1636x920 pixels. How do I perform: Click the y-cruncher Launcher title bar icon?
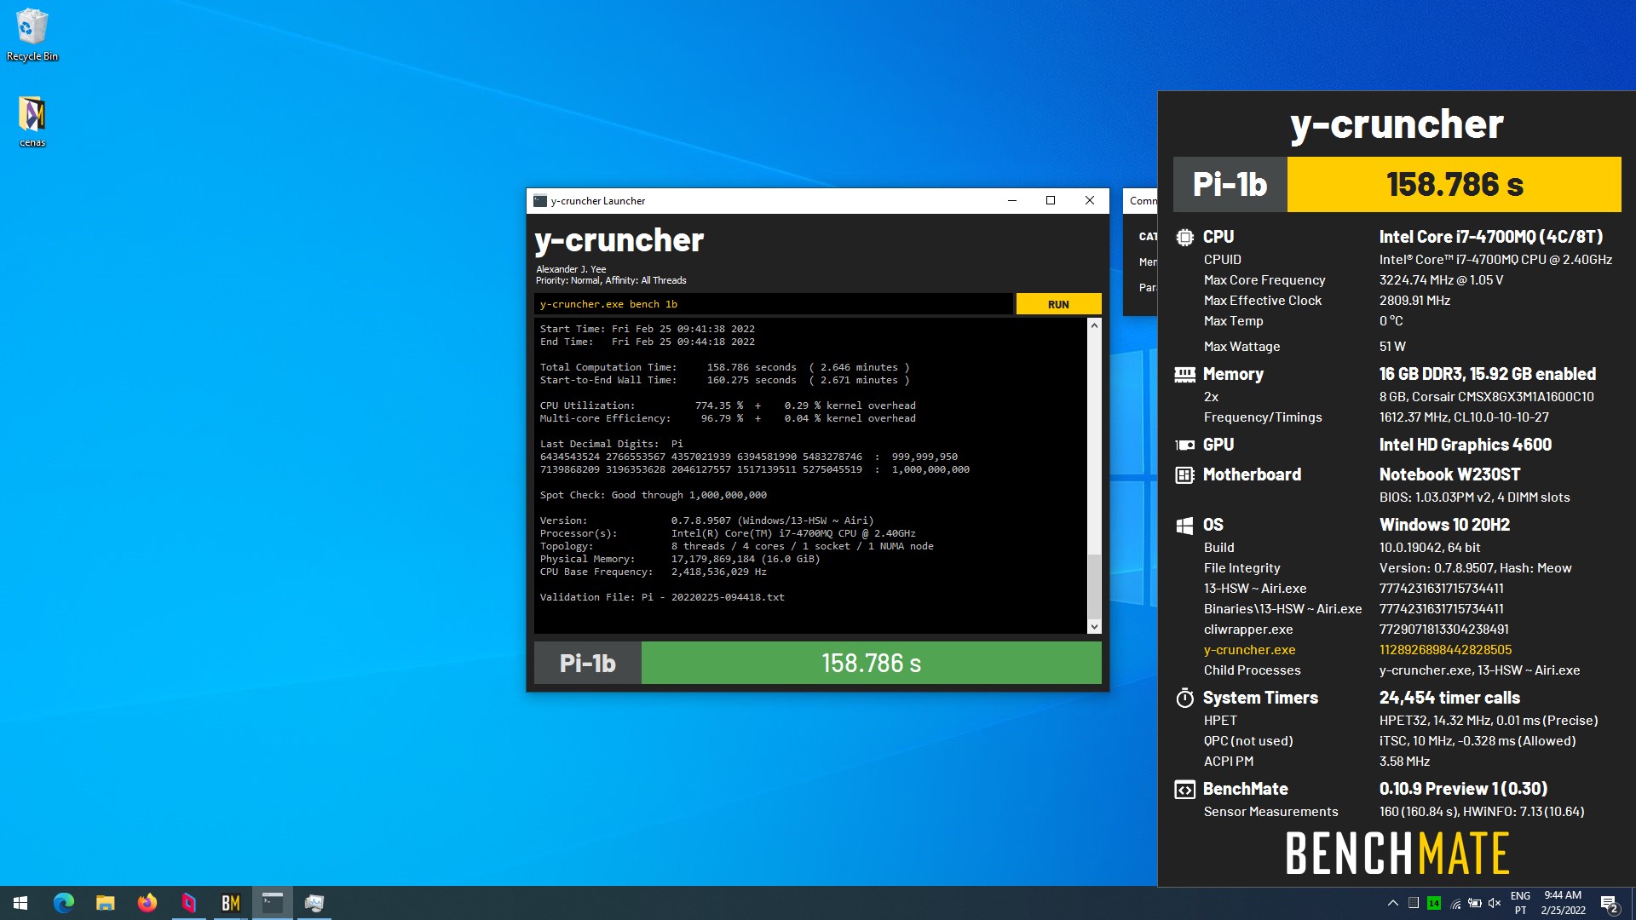pos(540,201)
